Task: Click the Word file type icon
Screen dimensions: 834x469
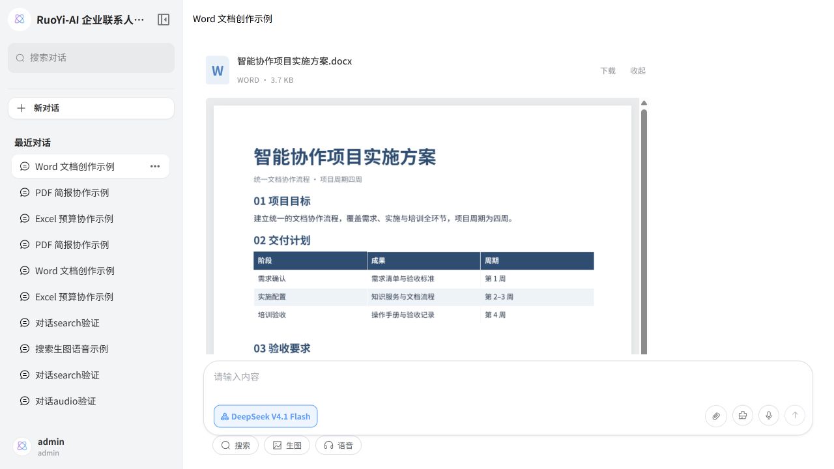Action: tap(218, 70)
